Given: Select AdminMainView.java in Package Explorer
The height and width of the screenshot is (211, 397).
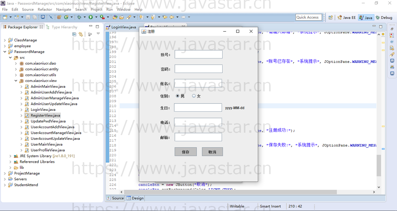Looking at the screenshot, I should (x=48, y=87).
